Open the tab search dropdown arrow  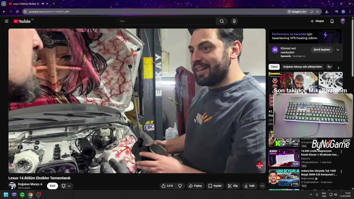pyautogui.click(x=4, y=4)
